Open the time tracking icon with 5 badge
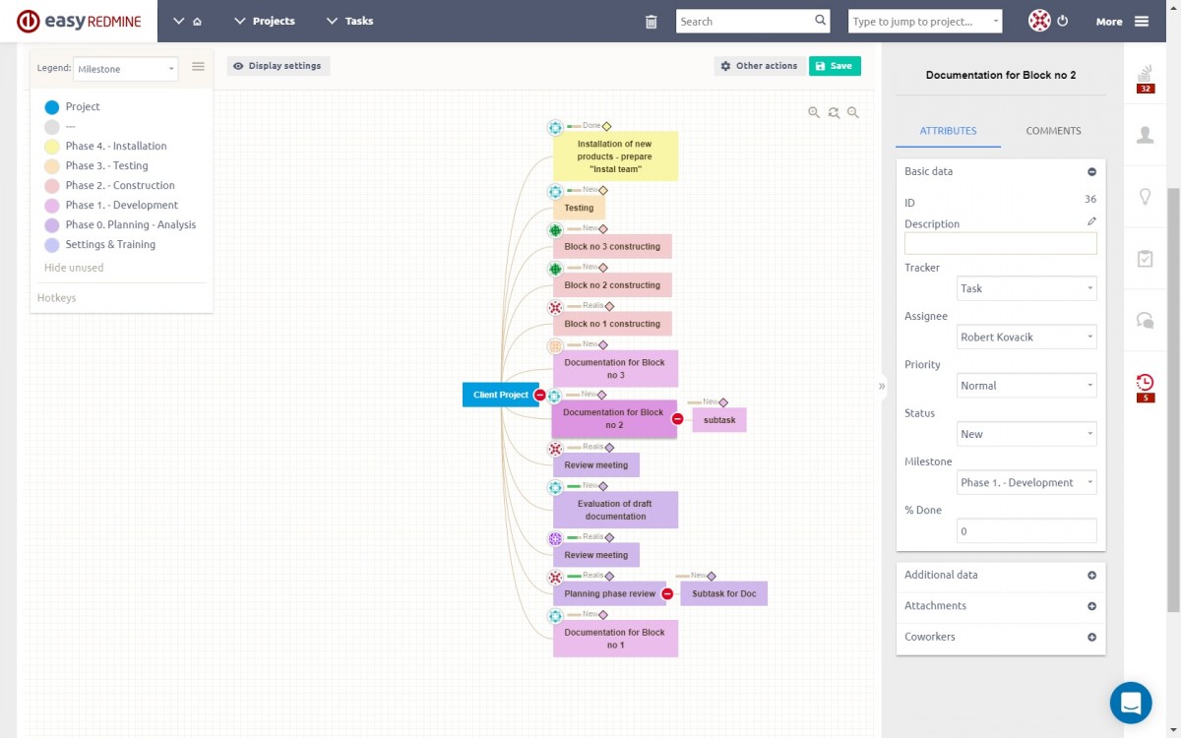Image resolution: width=1181 pixels, height=738 pixels. click(1145, 386)
